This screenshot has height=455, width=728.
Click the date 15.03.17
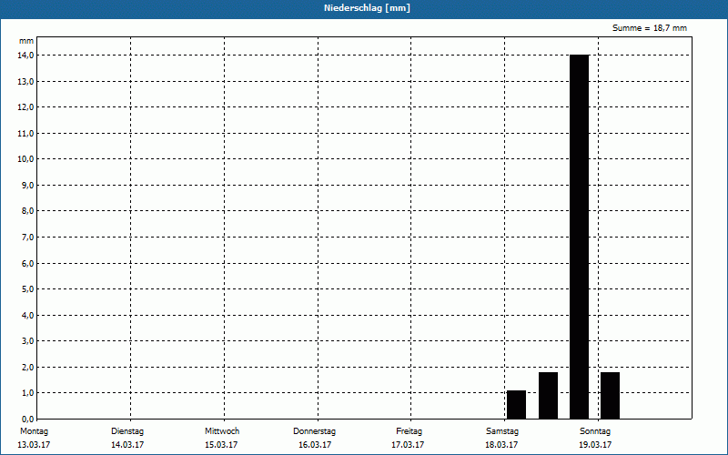pyautogui.click(x=221, y=445)
